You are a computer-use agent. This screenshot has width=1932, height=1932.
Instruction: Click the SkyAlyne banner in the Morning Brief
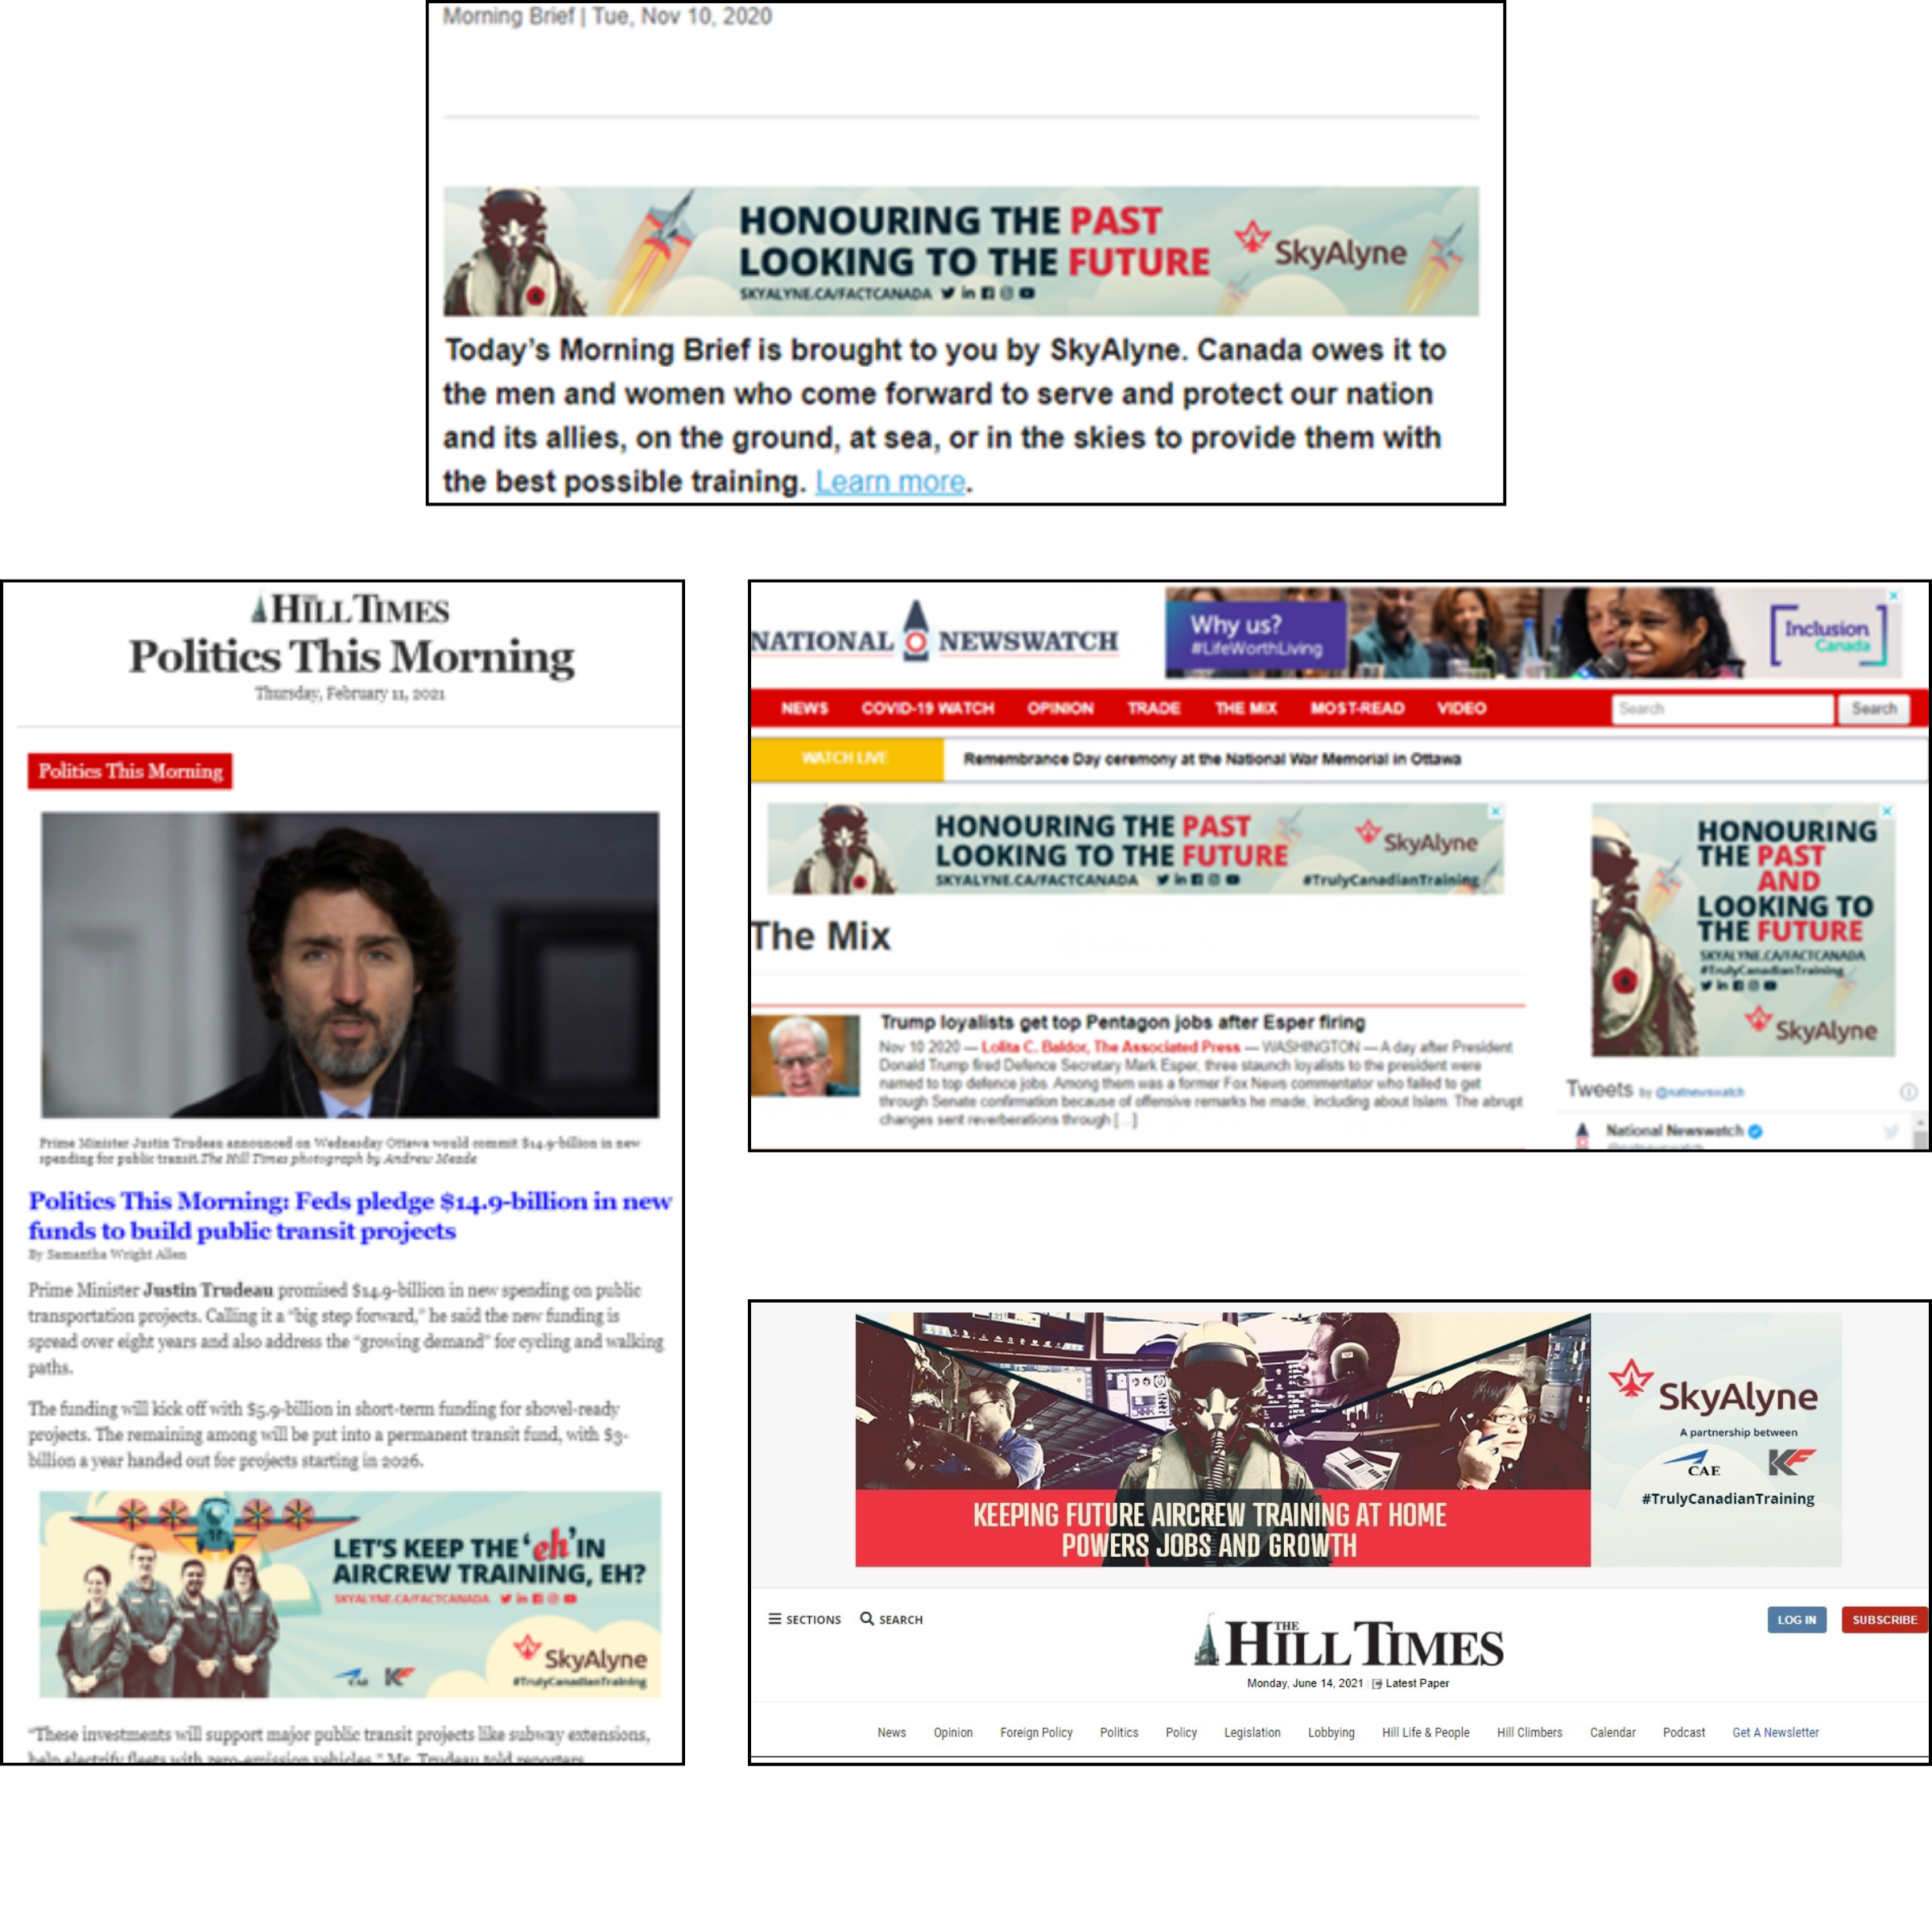click(961, 251)
